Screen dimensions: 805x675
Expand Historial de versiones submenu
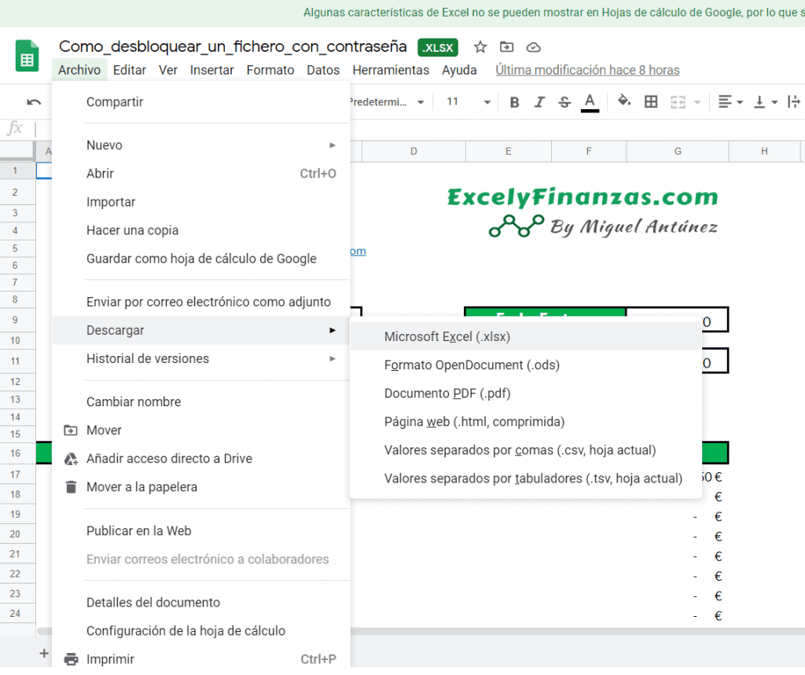[x=201, y=358]
